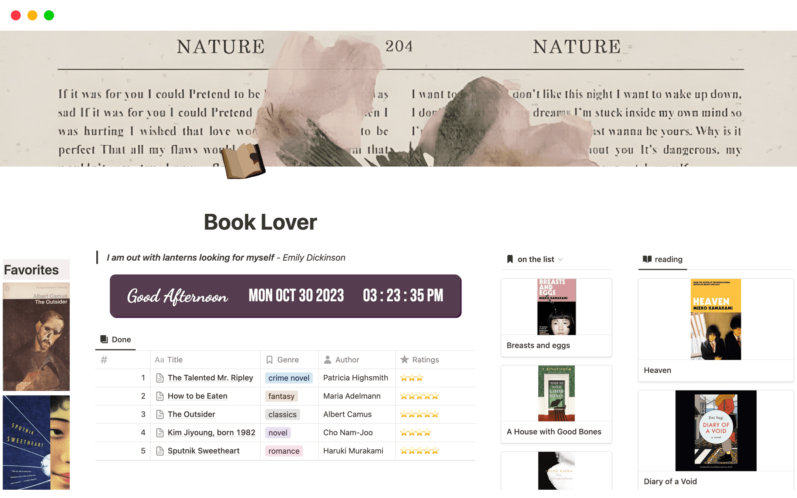
Task: Open The Talented Mr. Ripley page
Action: 210,378
